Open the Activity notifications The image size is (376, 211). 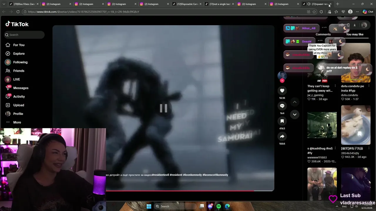click(19, 96)
